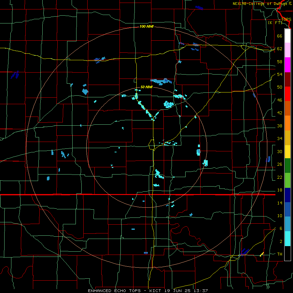This screenshot has width=293, height=293.
Task: Click legend value '14'
Action: click(280, 203)
